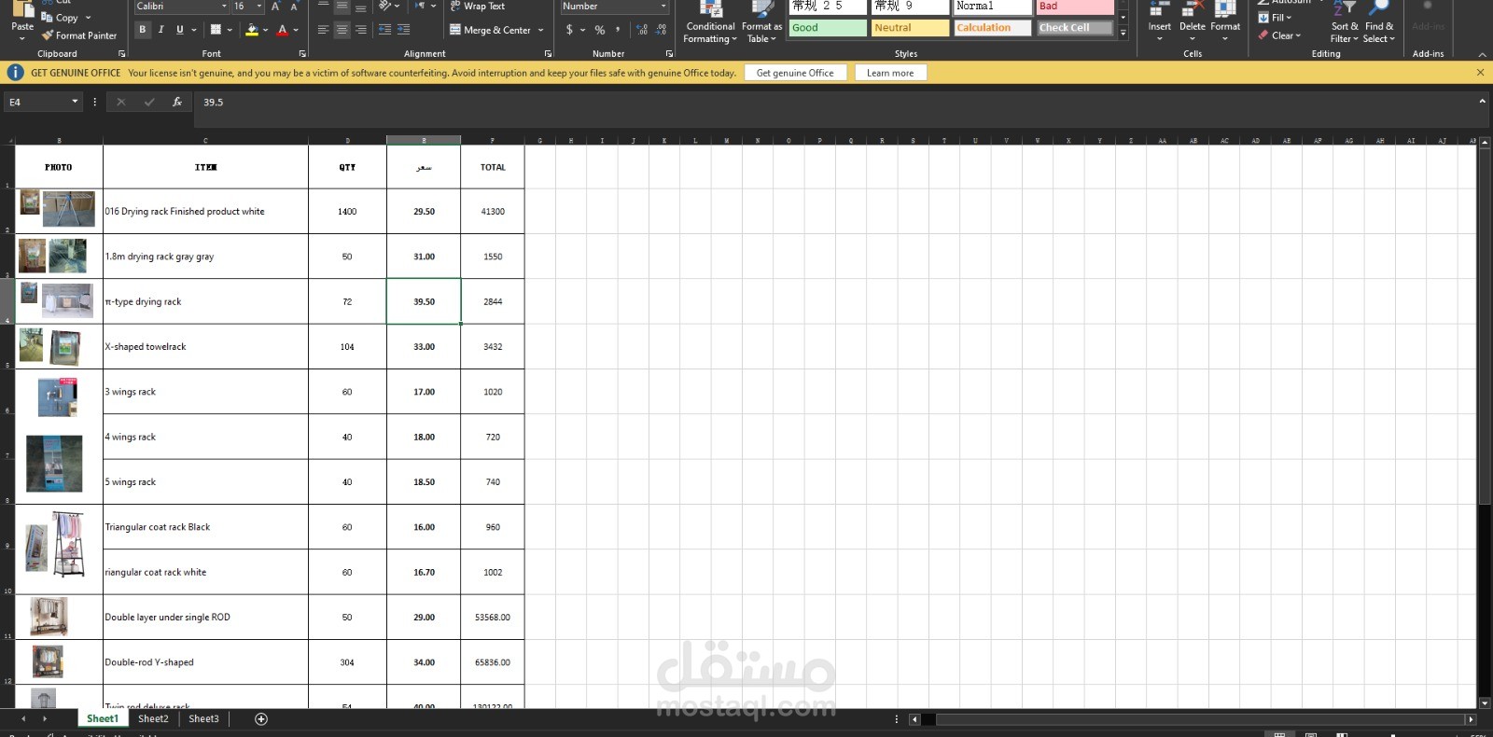Expand the cell Styles gallery
The width and height of the screenshot is (1493, 737).
tap(1123, 34)
